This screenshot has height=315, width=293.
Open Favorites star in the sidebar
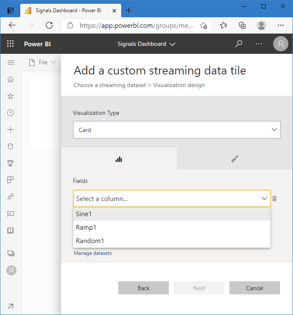point(11,96)
